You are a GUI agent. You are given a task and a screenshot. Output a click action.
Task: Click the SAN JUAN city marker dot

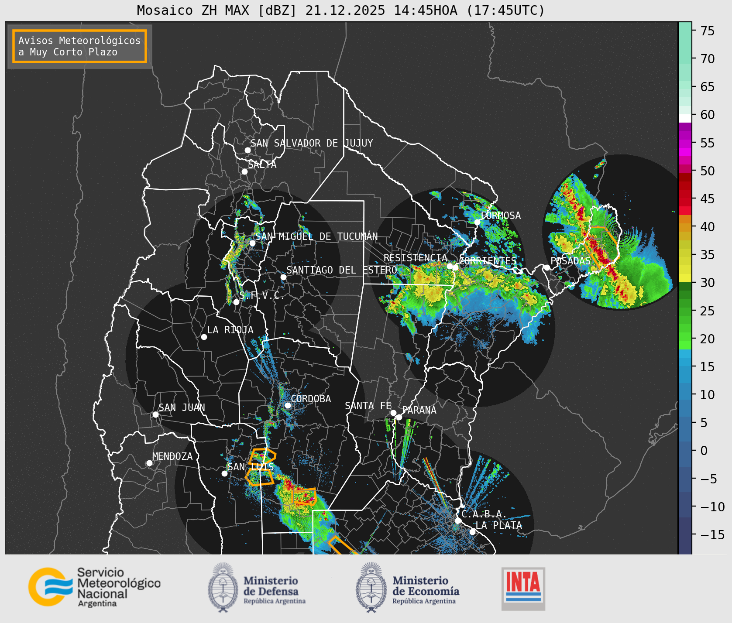(x=155, y=414)
